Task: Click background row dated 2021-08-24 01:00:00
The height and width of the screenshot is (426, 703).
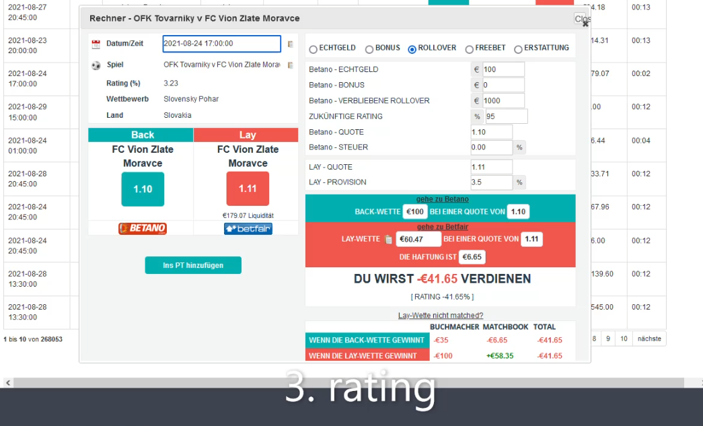Action: tap(37, 145)
